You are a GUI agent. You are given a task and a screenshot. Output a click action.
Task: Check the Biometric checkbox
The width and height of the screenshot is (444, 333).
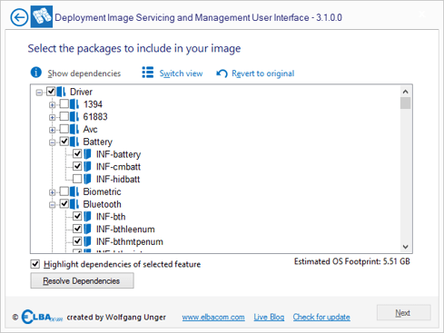[64, 191]
